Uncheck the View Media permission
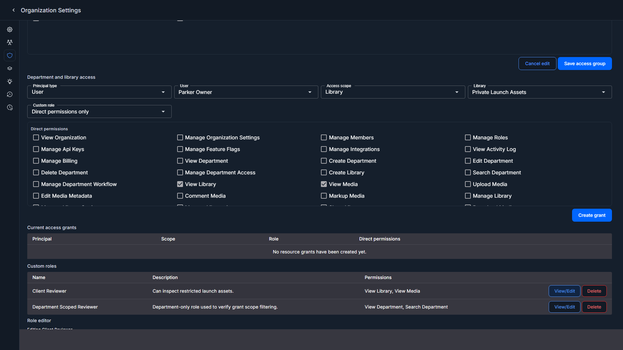The width and height of the screenshot is (623, 350). coord(324,184)
